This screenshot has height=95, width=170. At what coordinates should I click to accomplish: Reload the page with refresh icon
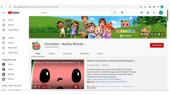pos(10,7)
